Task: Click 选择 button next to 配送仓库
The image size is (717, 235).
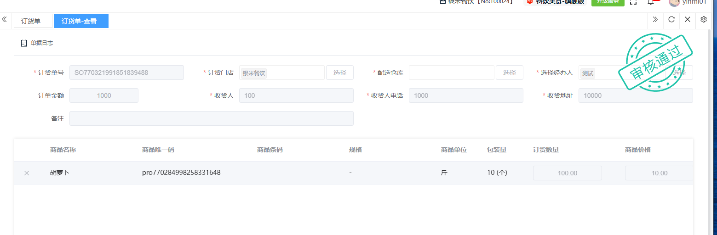Action: tap(509, 73)
